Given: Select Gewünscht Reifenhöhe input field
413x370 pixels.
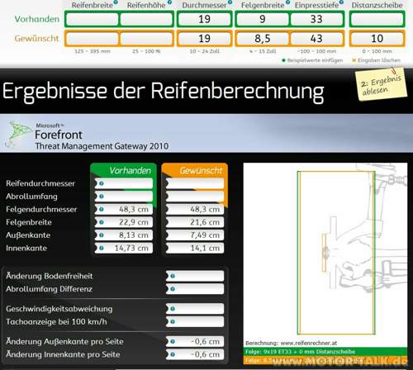Looking at the screenshot, I should pyautogui.click(x=146, y=39).
